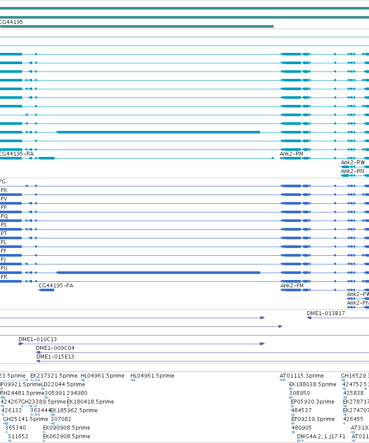Click the -PK protein row label

[3, 190]
